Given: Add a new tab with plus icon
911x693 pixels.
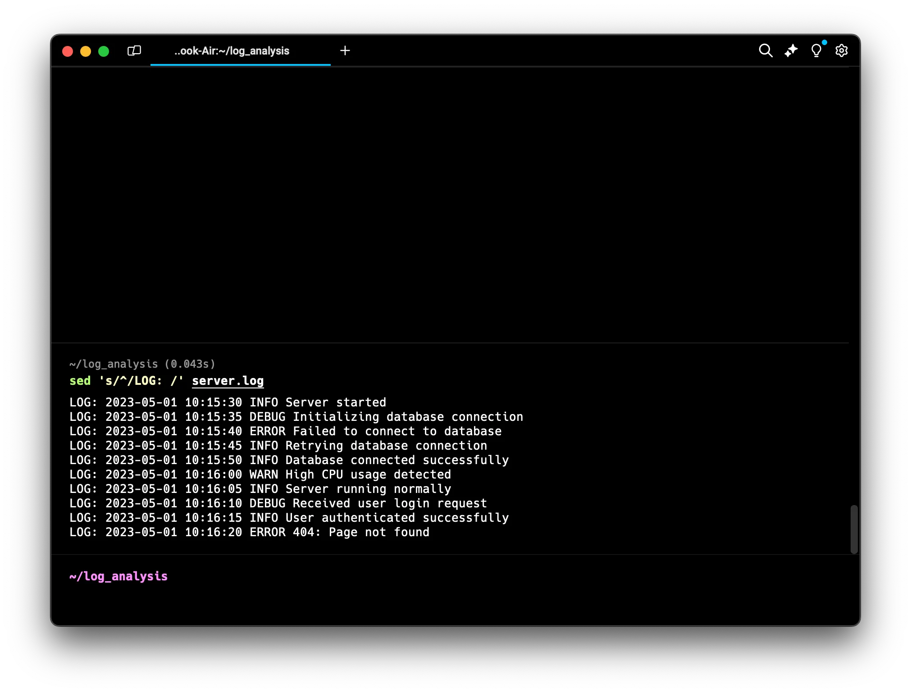Looking at the screenshot, I should click(x=345, y=50).
